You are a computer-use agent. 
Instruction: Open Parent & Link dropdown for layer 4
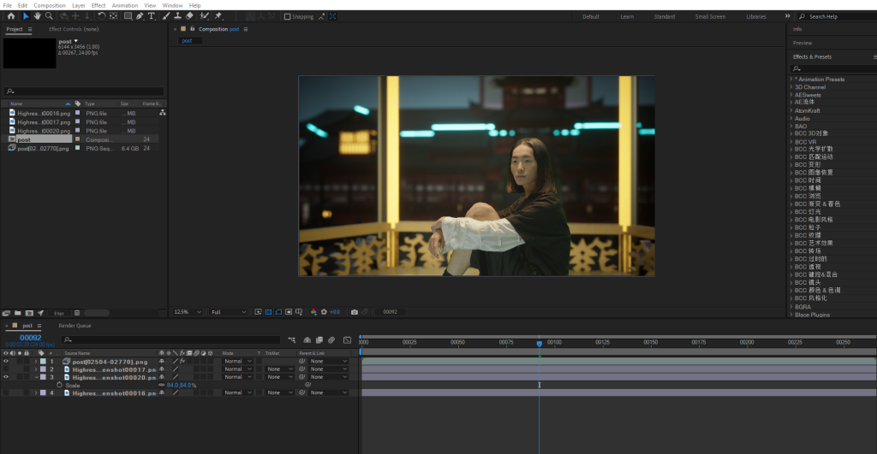328,392
